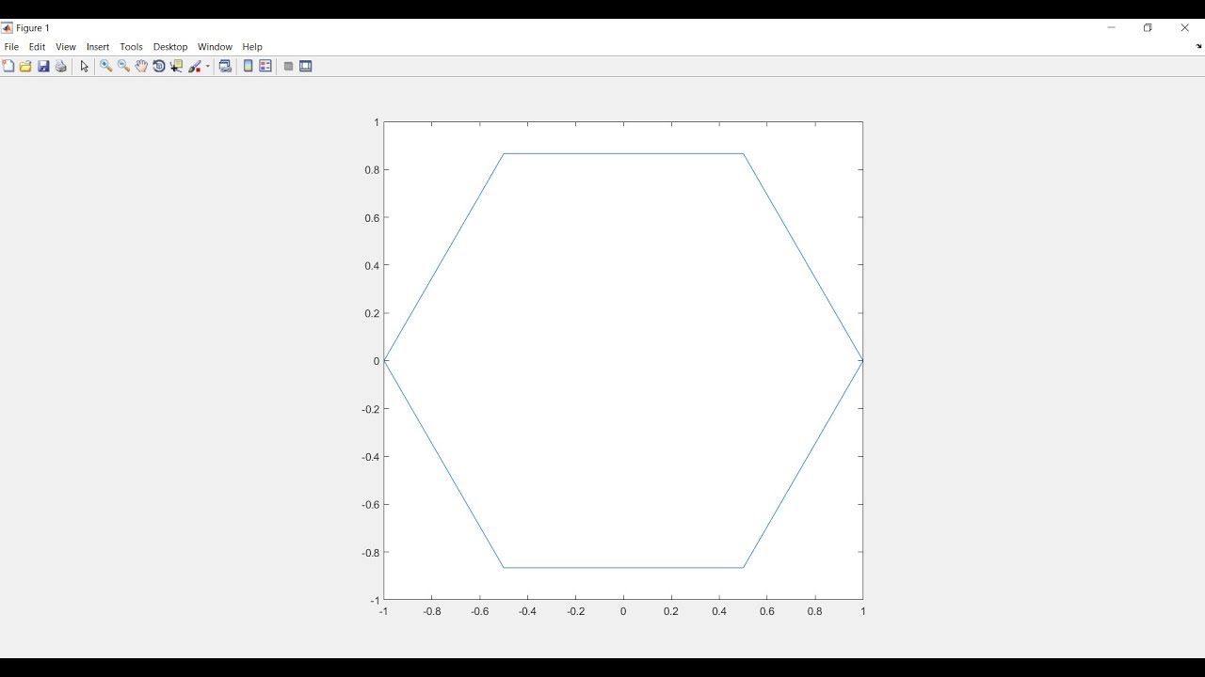Click the y-axis label 0.8

tap(372, 170)
